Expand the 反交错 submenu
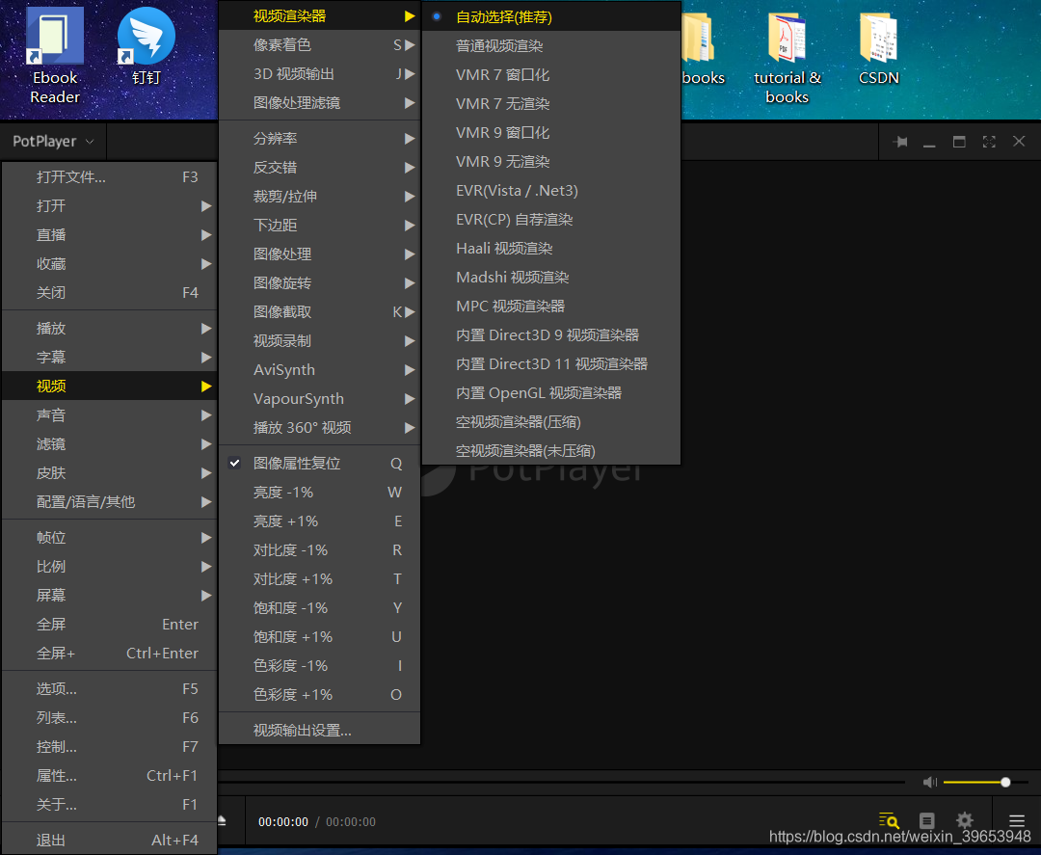 [319, 168]
